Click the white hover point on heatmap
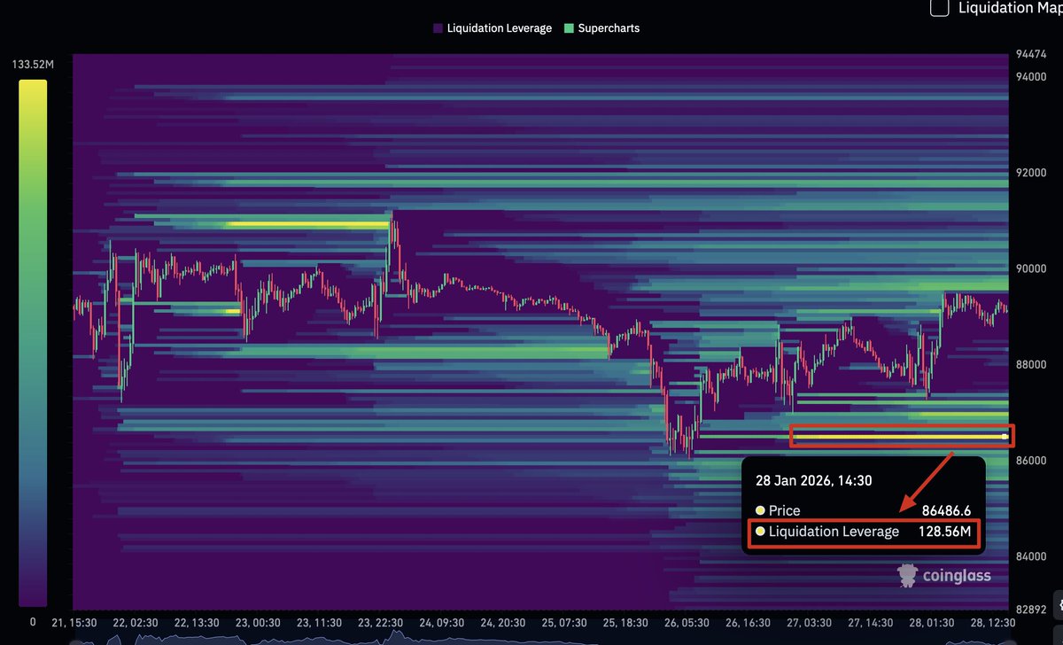 pos(1005,437)
